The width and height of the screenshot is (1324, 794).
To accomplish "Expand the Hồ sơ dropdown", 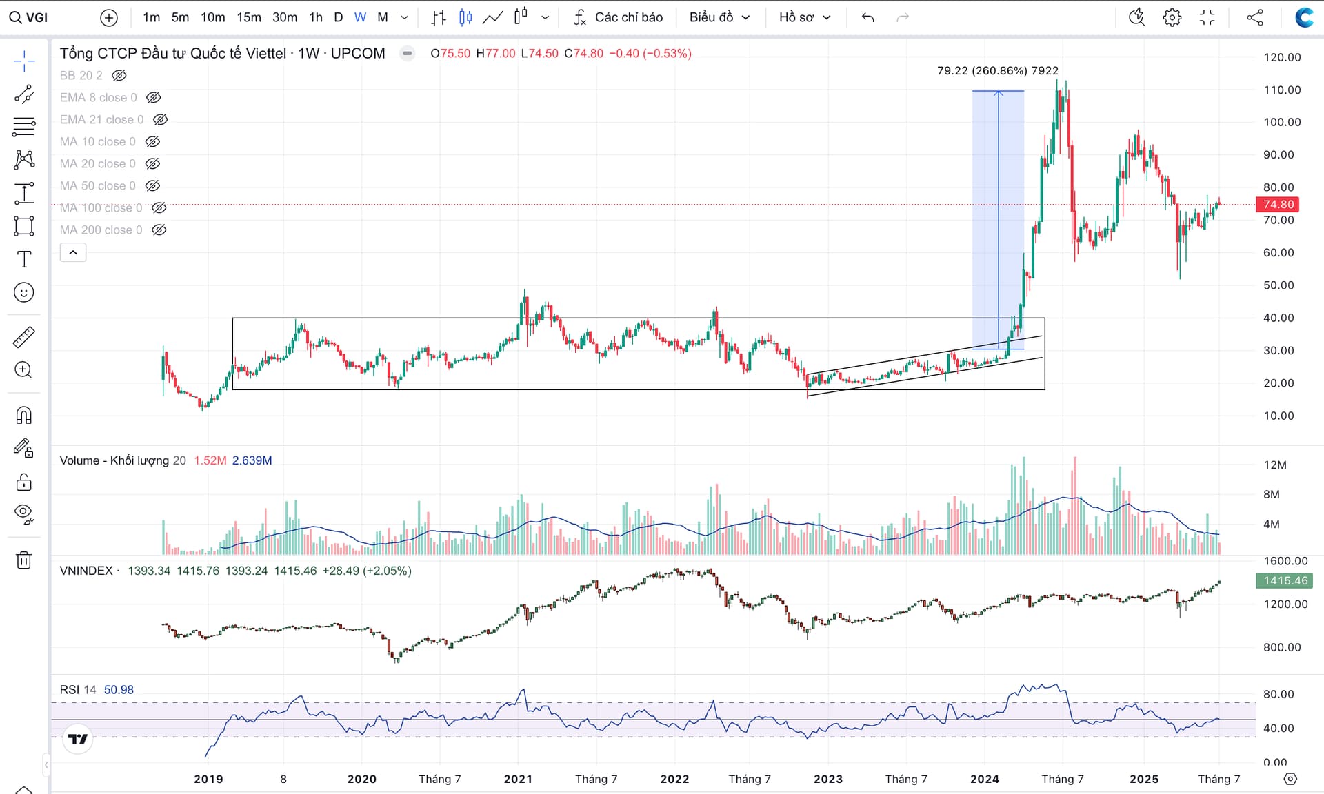I will click(805, 17).
